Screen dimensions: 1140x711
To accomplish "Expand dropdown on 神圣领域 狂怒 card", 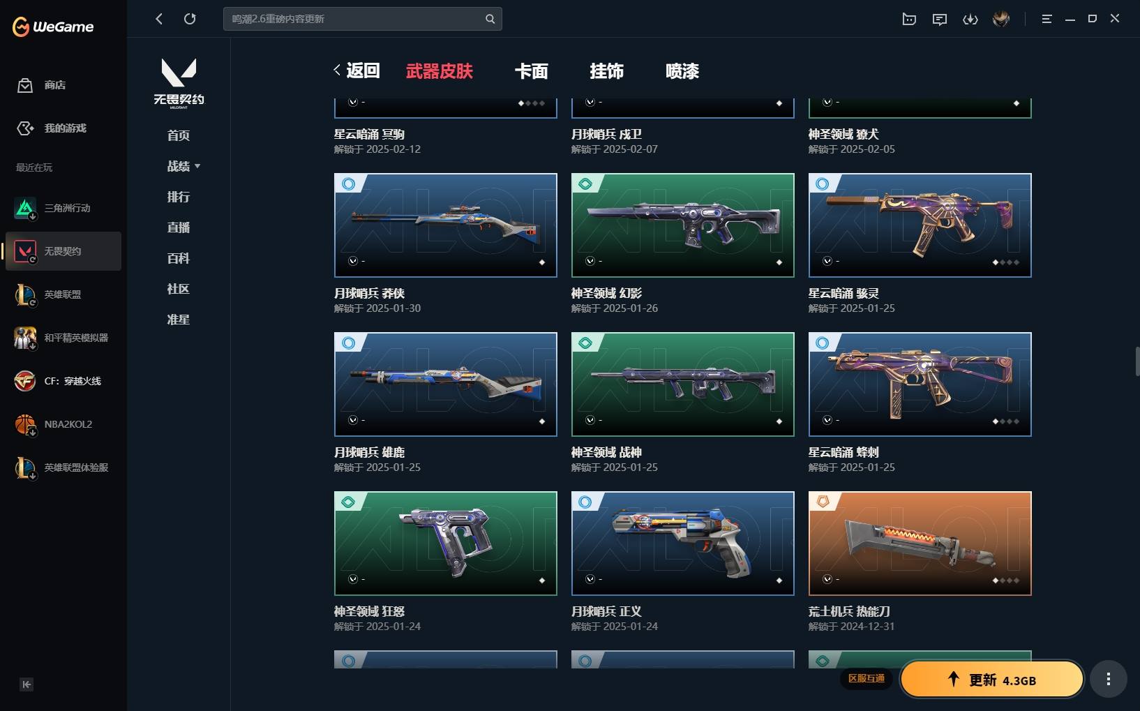I will coord(353,579).
